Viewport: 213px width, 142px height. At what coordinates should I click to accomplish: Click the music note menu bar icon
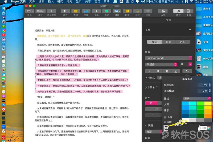(132, 2)
